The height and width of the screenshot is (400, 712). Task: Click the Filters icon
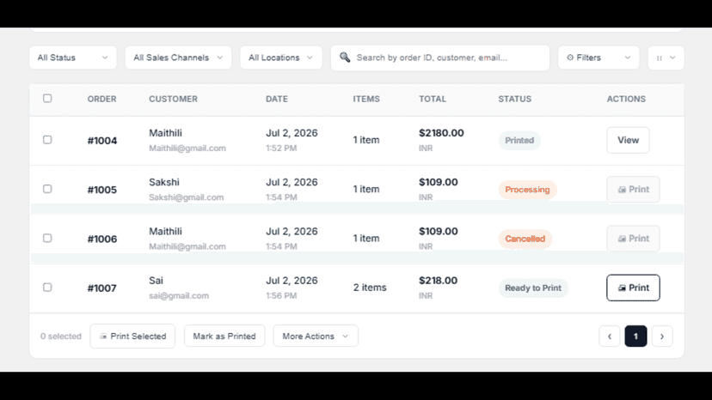(x=570, y=58)
